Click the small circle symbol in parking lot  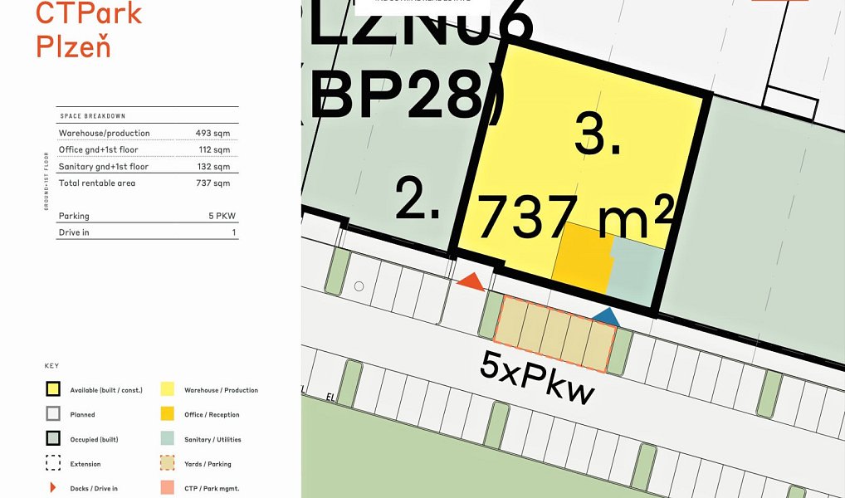pos(359,286)
